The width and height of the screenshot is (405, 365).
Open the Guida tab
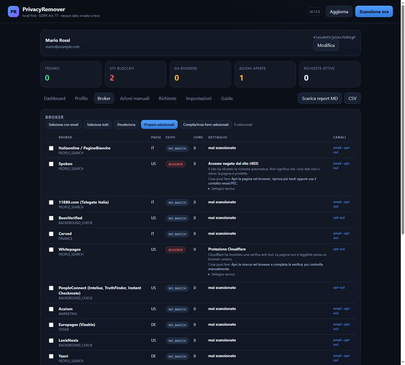227,98
